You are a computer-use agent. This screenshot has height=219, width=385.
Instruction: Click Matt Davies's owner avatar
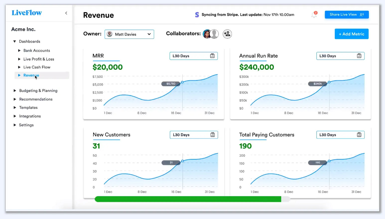click(x=110, y=34)
